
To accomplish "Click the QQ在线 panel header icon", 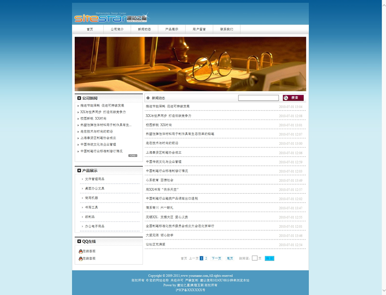I will [79, 241].
